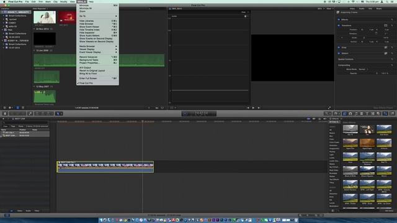The height and width of the screenshot is (223, 397).
Task: Click the Finder icon in the dock
Action: pos(100,220)
